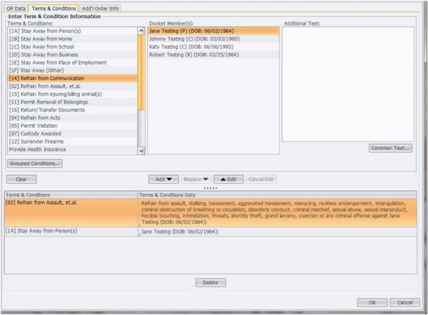Click the Common Text button

(x=391, y=148)
